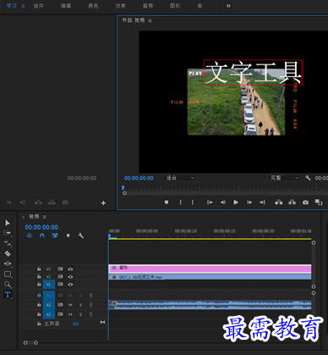Select the Ripple Edit tool

coord(8,243)
